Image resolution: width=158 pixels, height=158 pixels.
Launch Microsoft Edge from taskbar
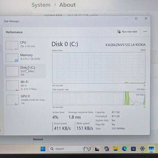124,149
